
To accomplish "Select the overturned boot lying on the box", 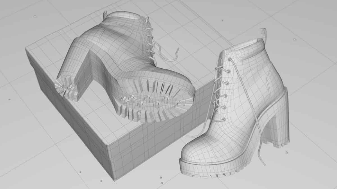I will coord(125,67).
